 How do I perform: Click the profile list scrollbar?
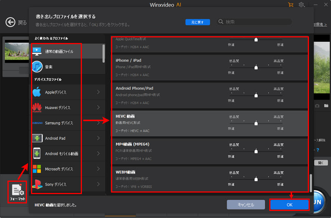(311, 183)
